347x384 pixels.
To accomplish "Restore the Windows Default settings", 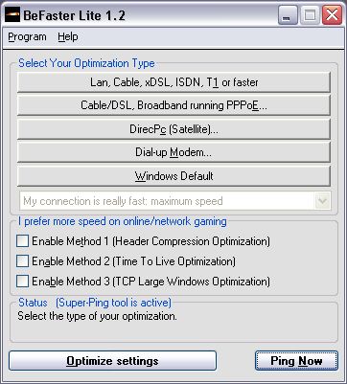I will [173, 176].
